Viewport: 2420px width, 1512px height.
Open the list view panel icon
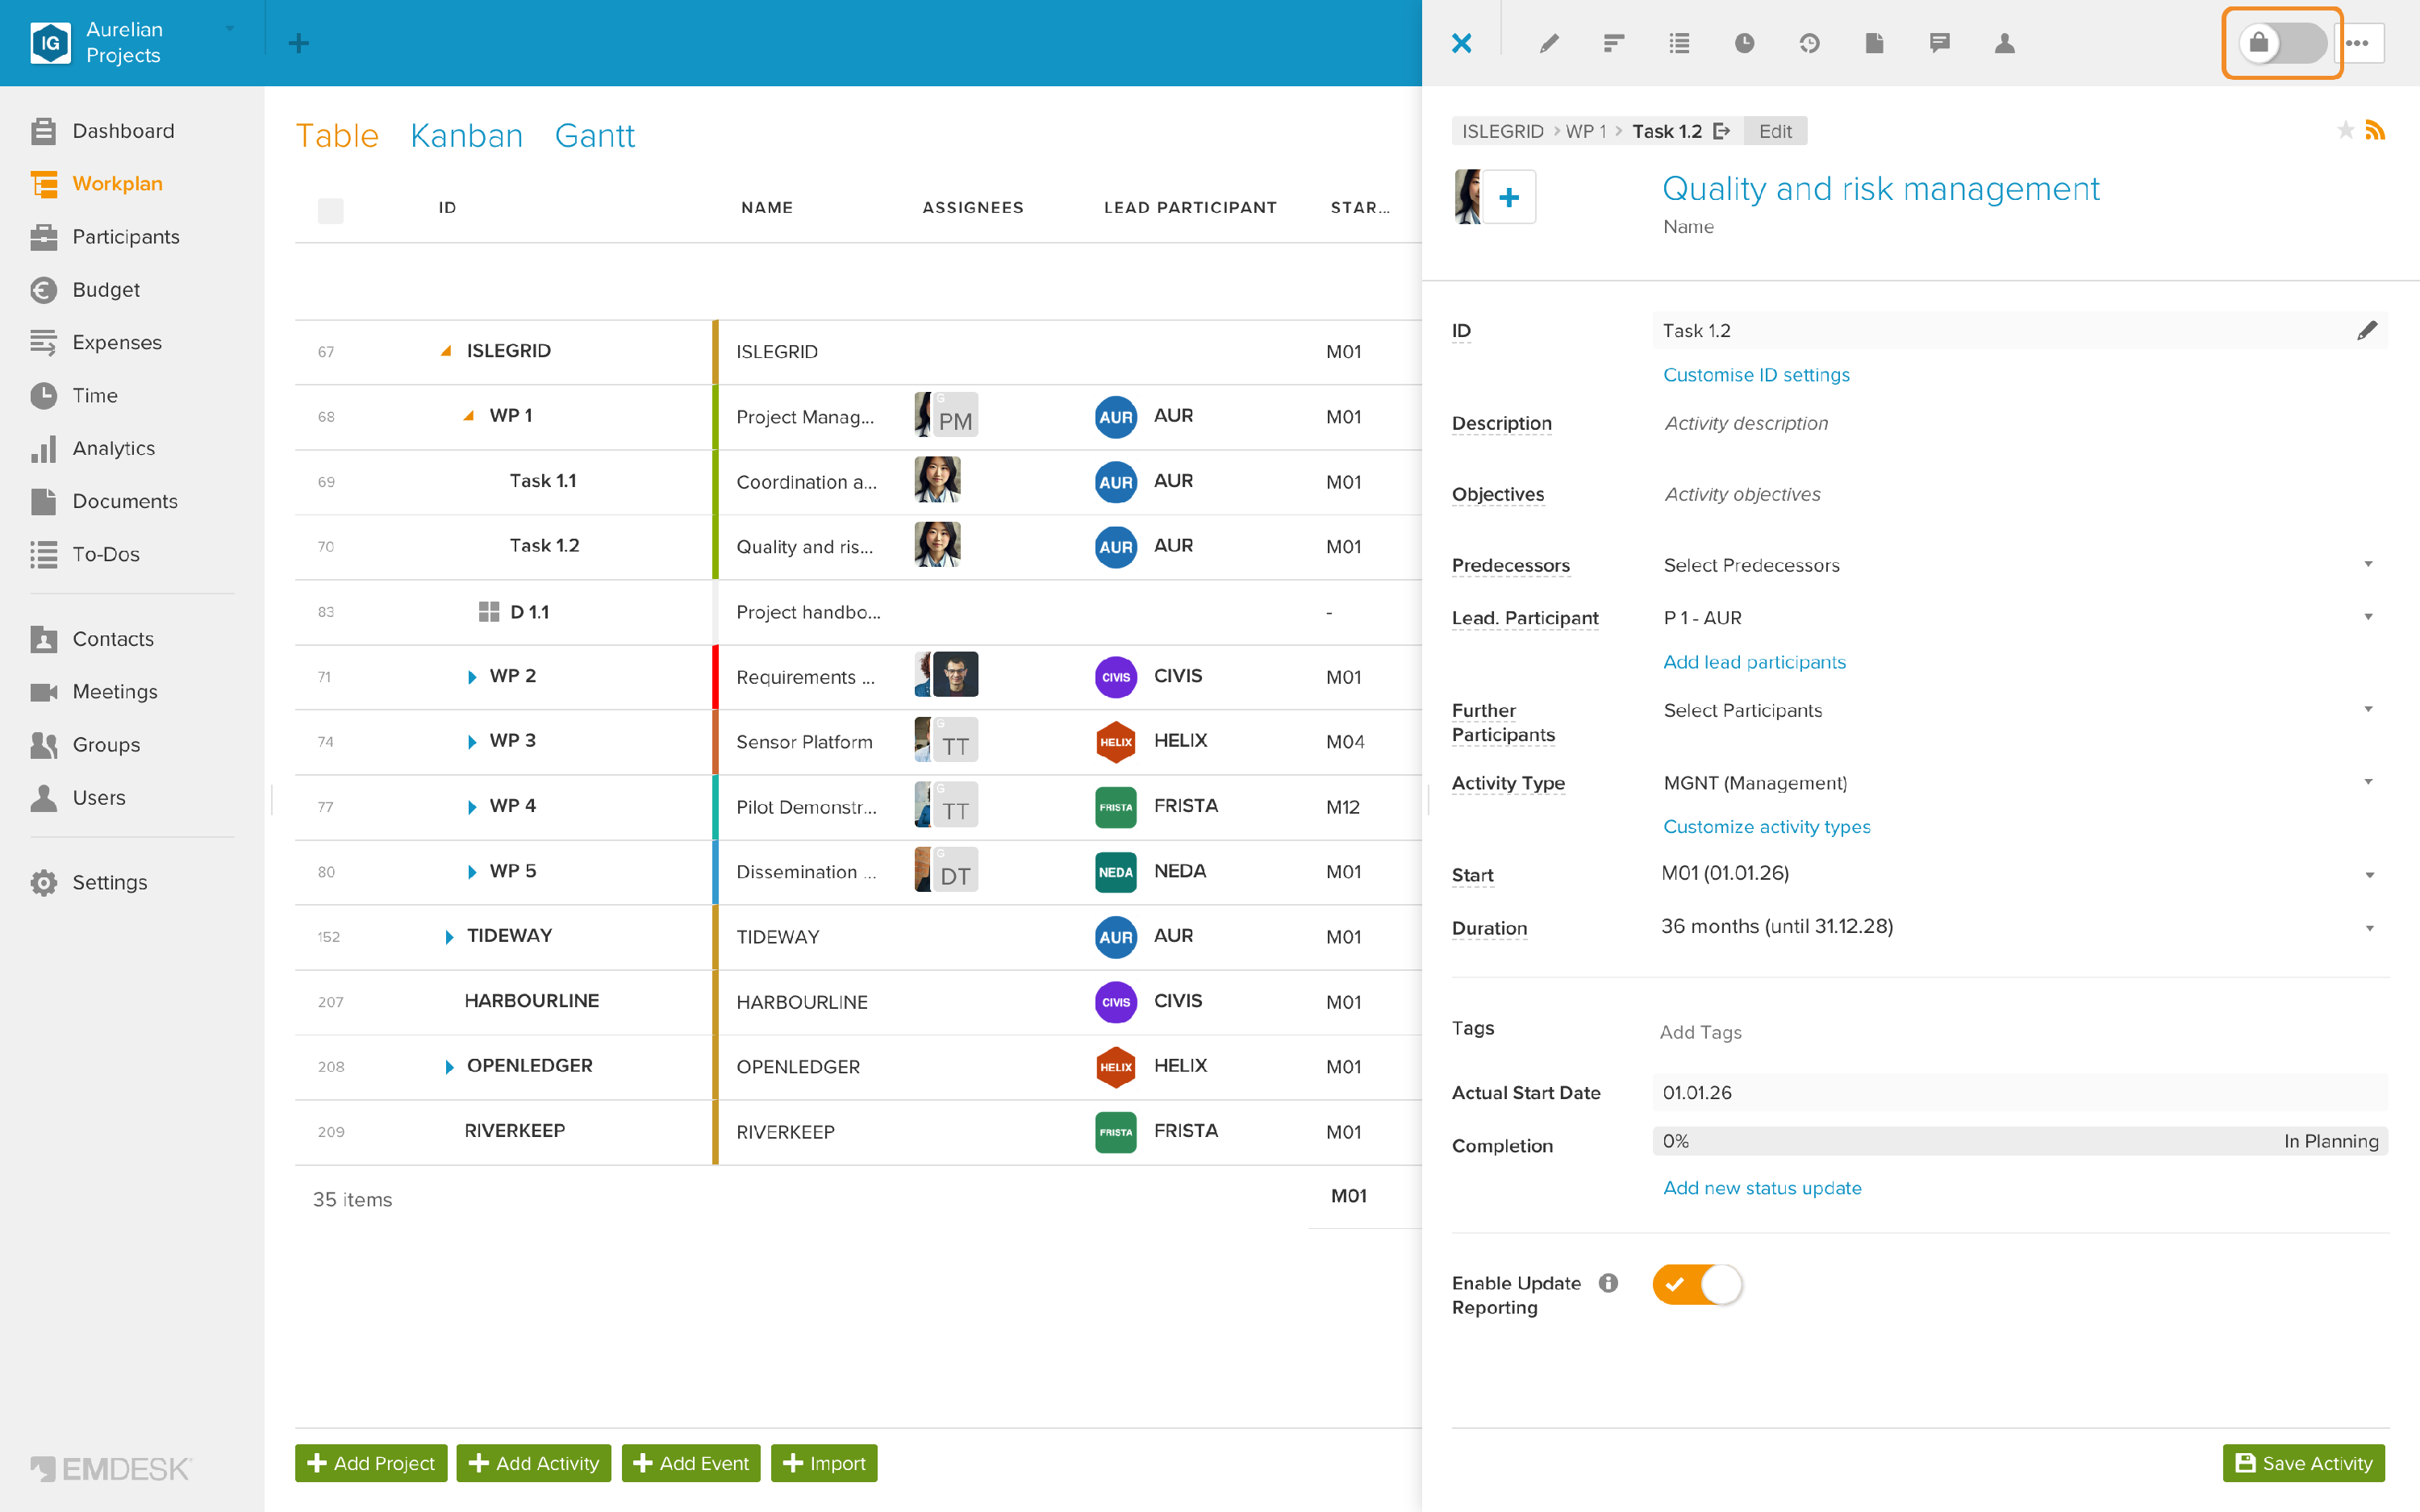[1679, 43]
